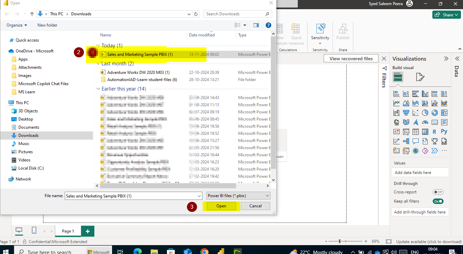Choose the KPI visual

pos(396,132)
